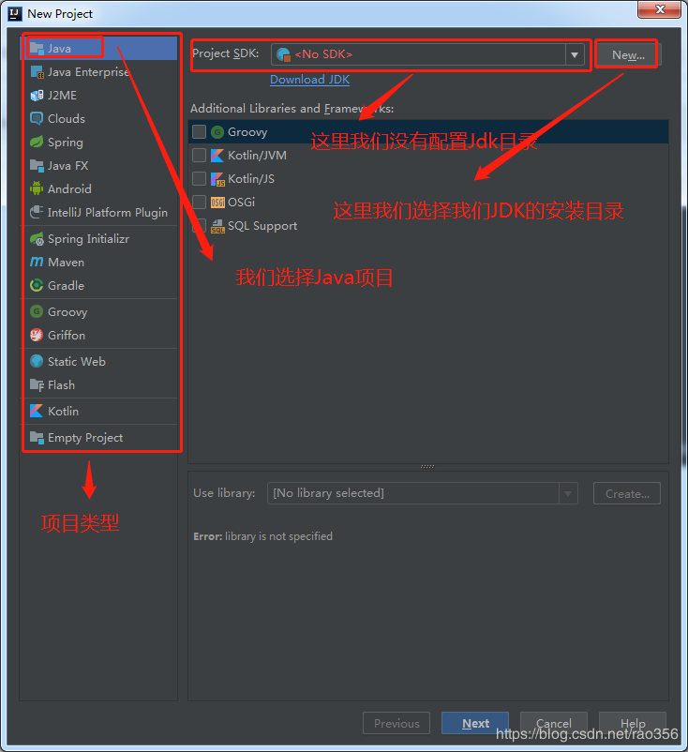This screenshot has width=688, height=752.
Task: Expand the Use library dropdown arrow
Action: (568, 493)
